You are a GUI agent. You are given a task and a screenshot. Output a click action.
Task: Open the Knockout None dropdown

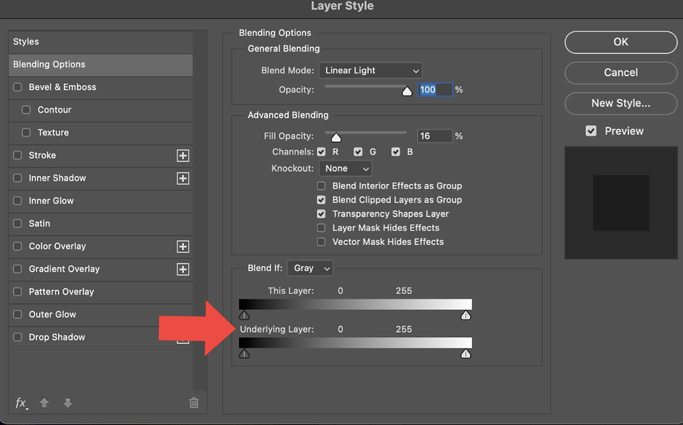pyautogui.click(x=346, y=168)
